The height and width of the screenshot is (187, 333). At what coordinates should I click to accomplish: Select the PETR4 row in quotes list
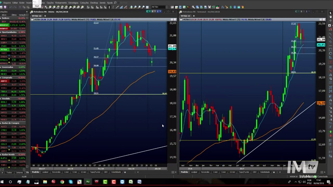tap(13, 50)
